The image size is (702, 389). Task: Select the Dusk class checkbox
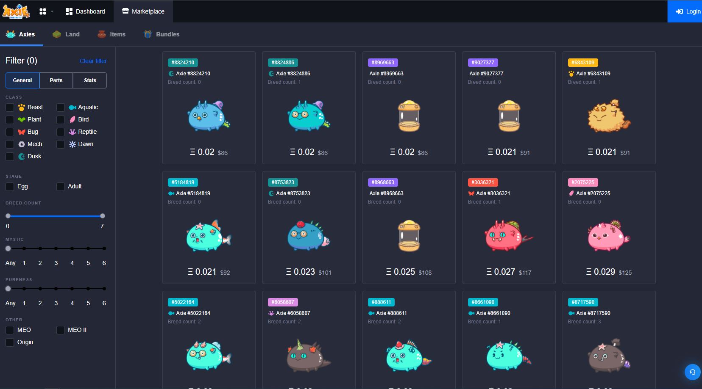pyautogui.click(x=10, y=157)
